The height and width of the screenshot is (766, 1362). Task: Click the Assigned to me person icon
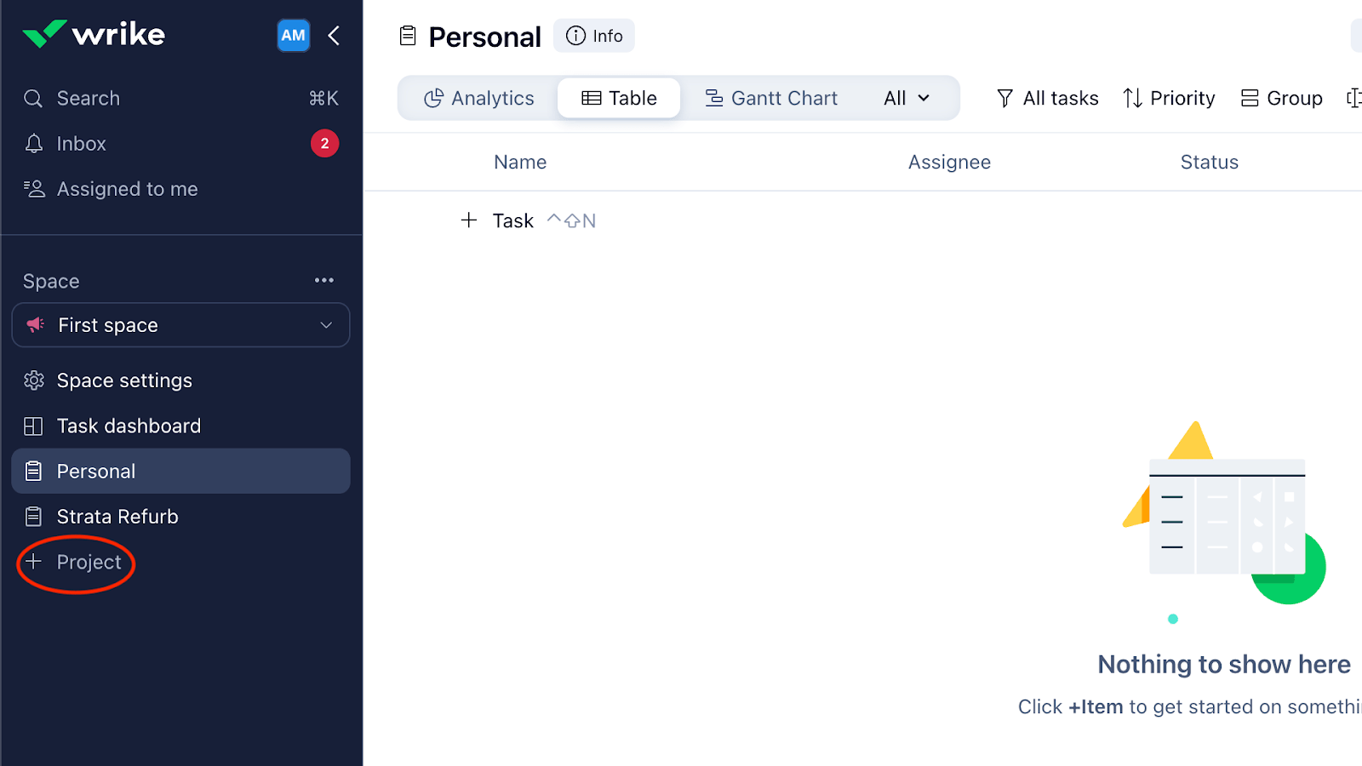[34, 189]
